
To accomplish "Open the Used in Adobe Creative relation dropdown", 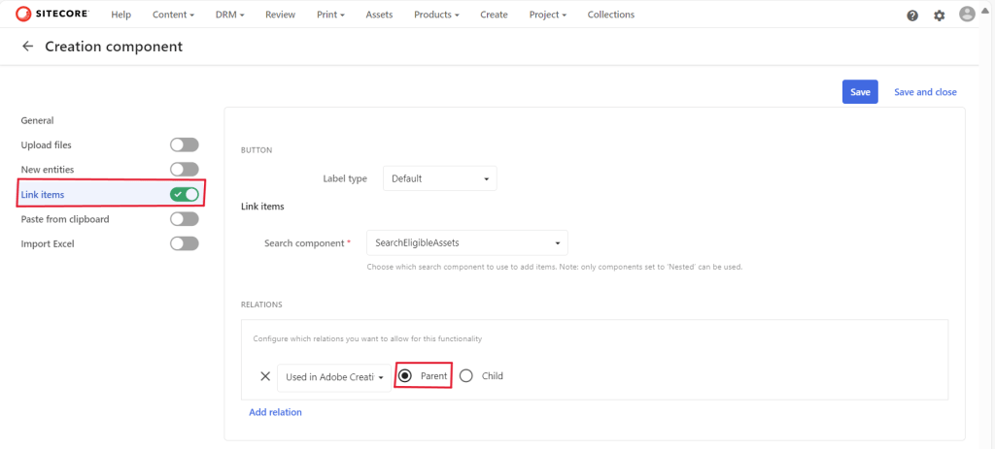I will click(x=332, y=376).
